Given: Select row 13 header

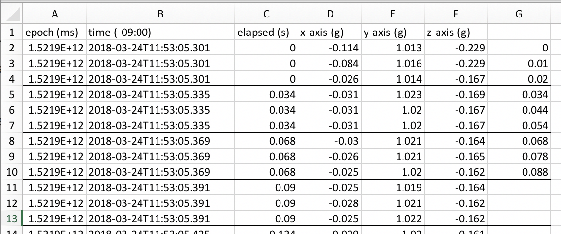Looking at the screenshot, I should pos(12,219).
